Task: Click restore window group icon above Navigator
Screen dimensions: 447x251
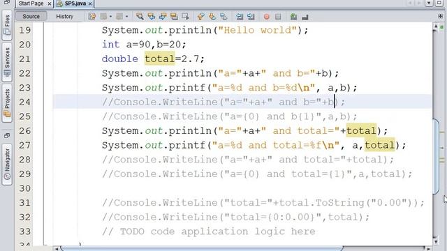Action: click(7, 135)
